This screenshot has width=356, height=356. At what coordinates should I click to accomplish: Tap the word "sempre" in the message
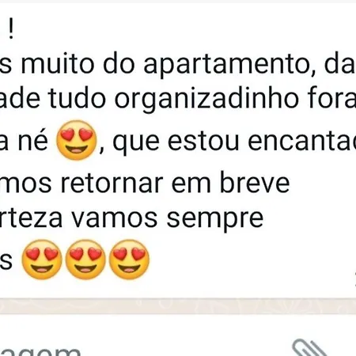click(215, 219)
